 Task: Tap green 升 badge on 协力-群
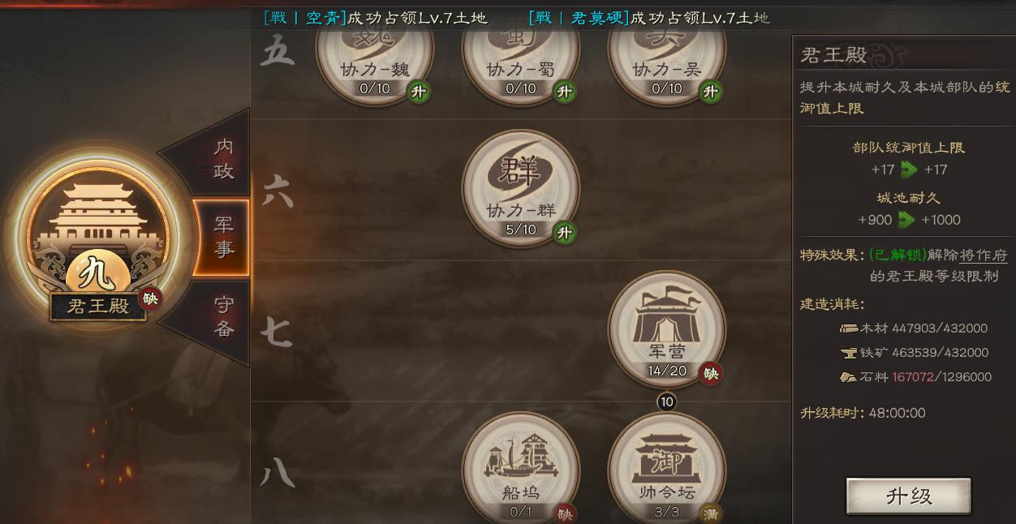(564, 233)
